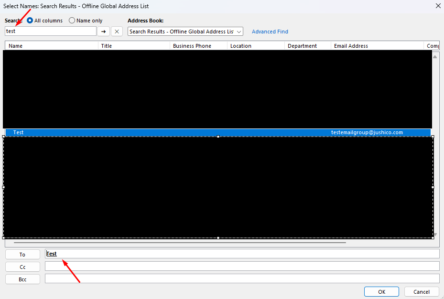The image size is (444, 299).
Task: Select the Name only radio option
Action: pyautogui.click(x=72, y=21)
